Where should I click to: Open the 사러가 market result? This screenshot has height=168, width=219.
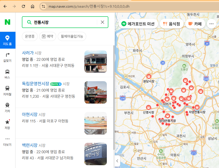pos(28,53)
